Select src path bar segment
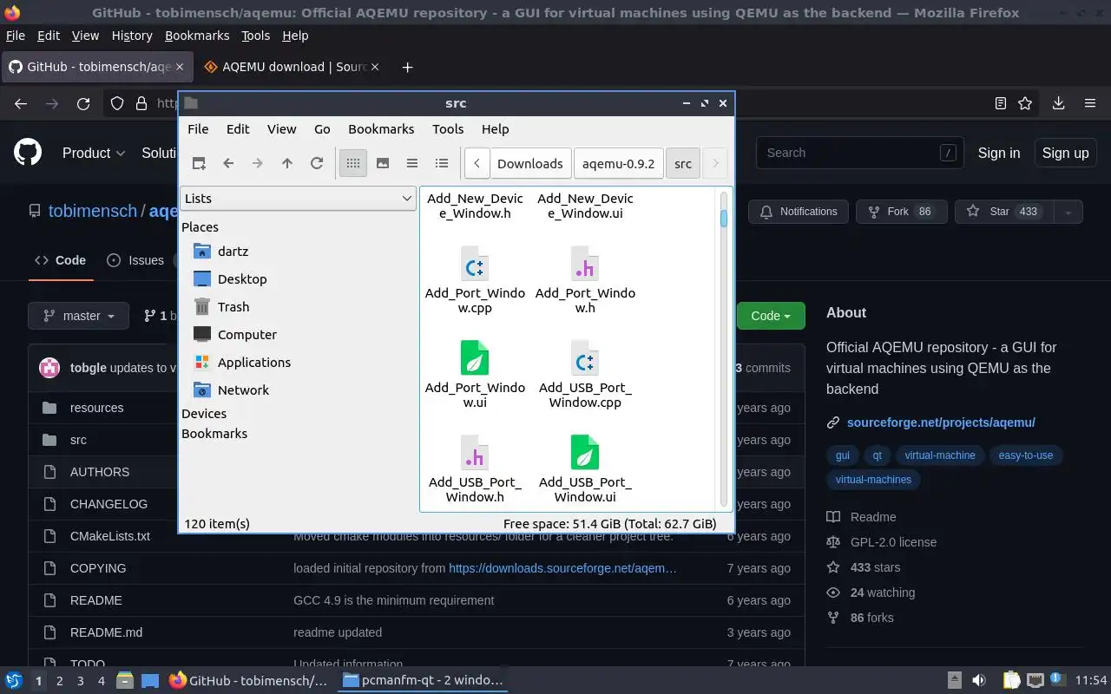The height and width of the screenshot is (694, 1111). (x=683, y=163)
